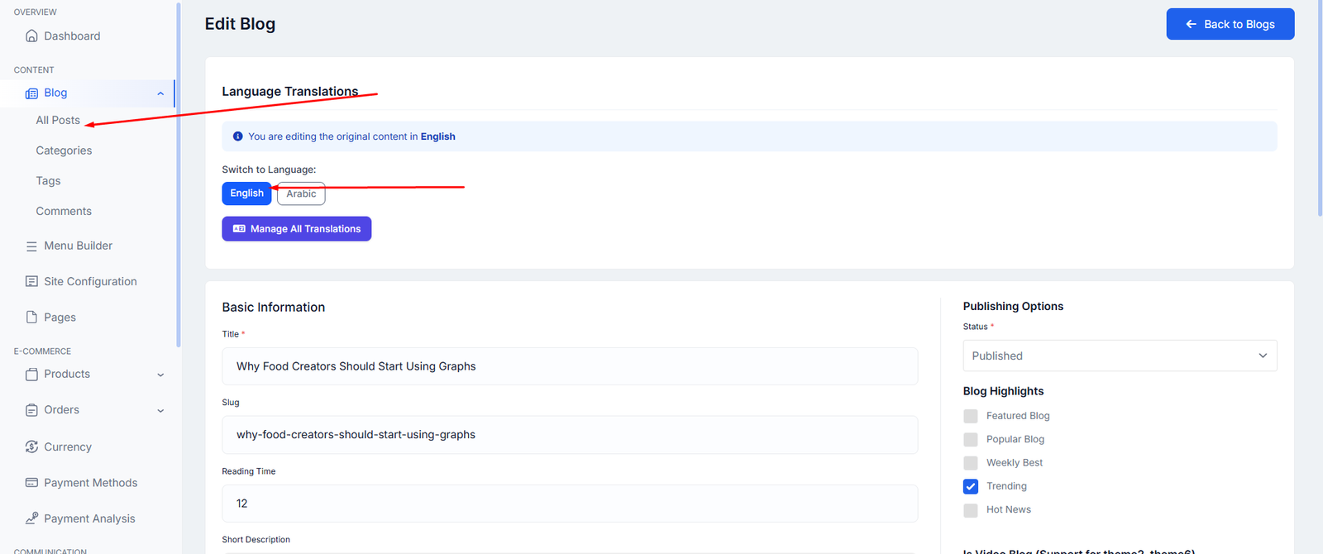Click the Edit Blog page title
1323x554 pixels.
coord(240,24)
